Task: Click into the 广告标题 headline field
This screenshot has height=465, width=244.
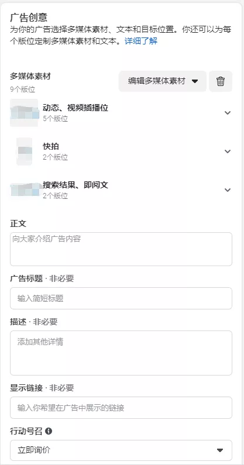Action: click(121, 298)
